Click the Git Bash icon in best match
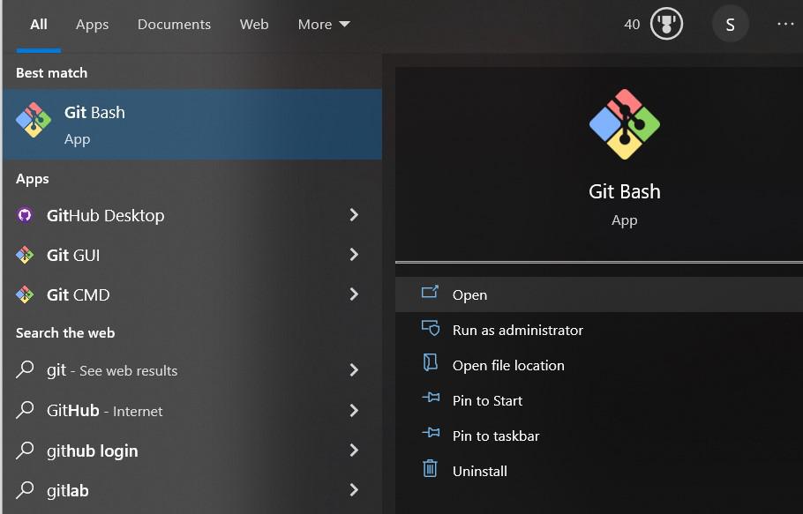This screenshot has height=514, width=803. click(x=34, y=120)
